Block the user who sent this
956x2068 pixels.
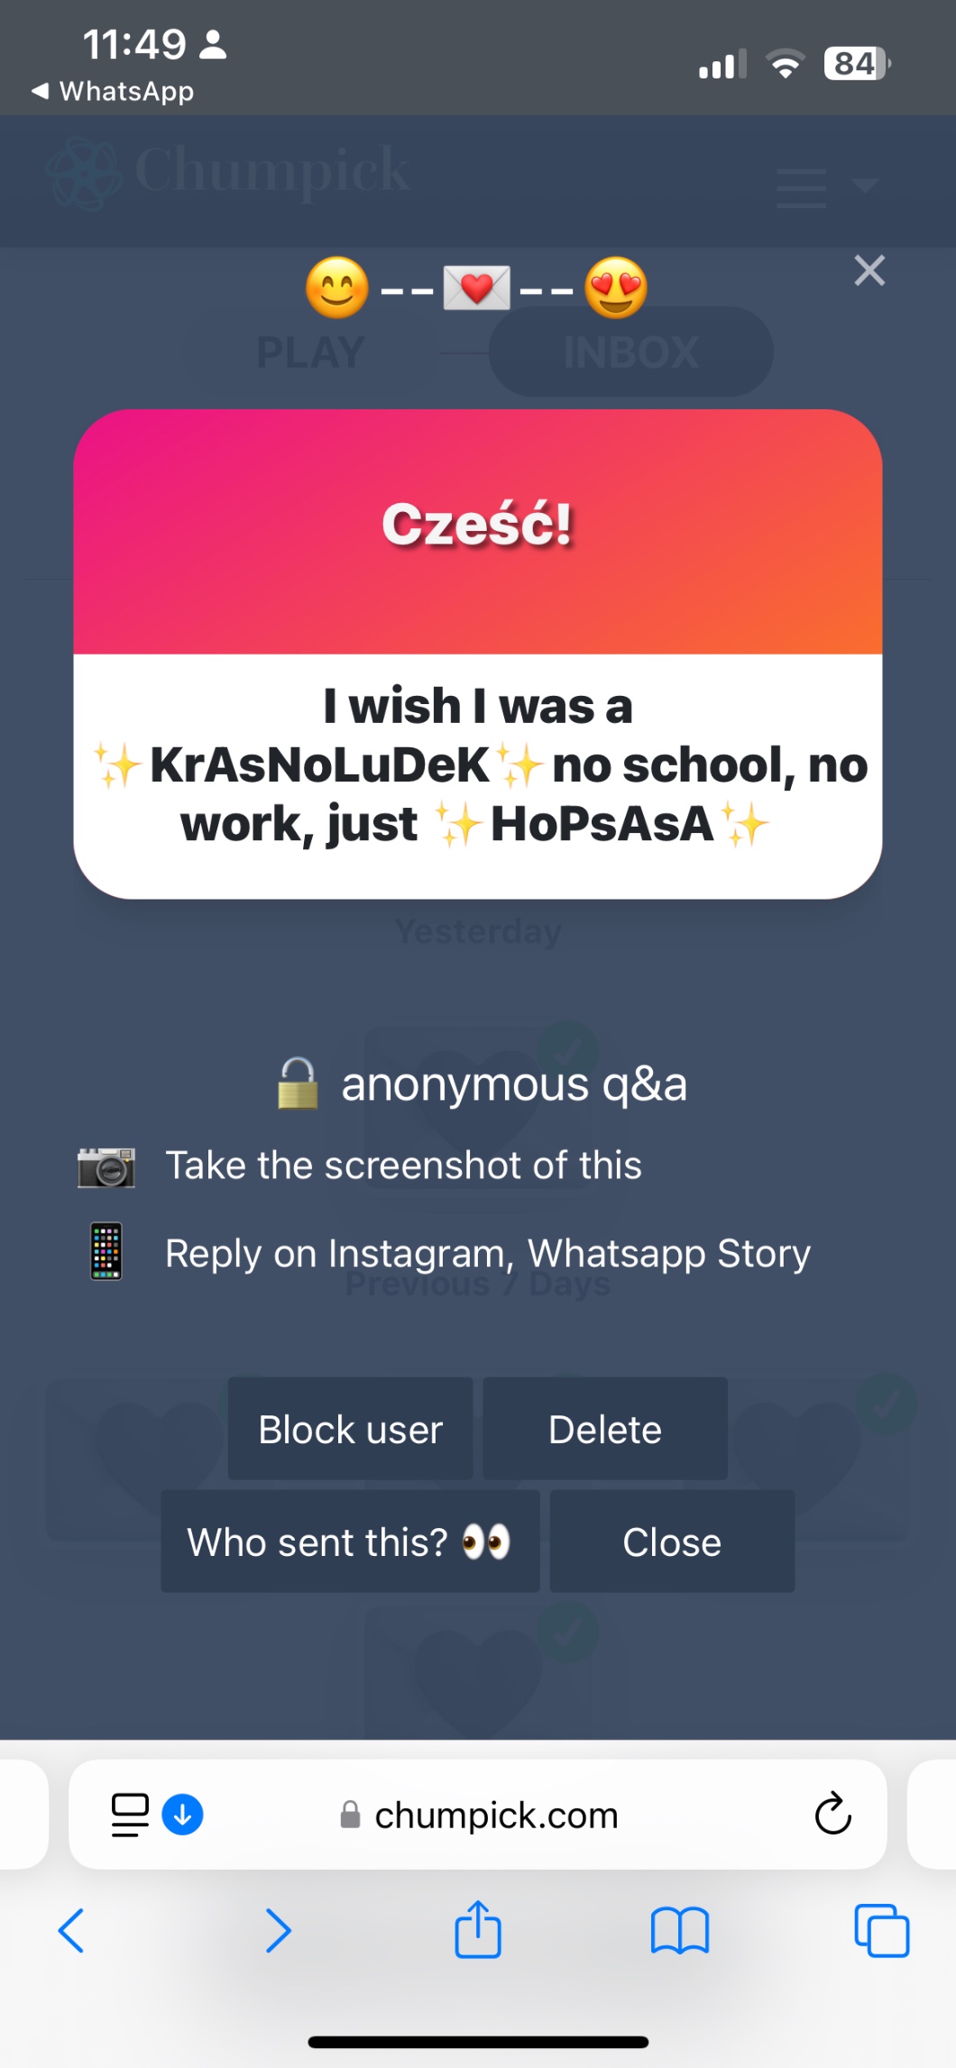tap(350, 1429)
